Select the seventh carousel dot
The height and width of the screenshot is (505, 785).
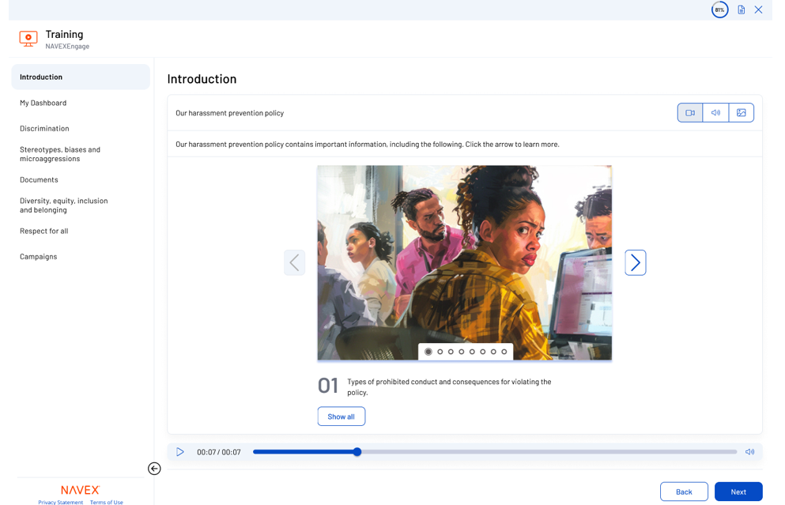(493, 352)
